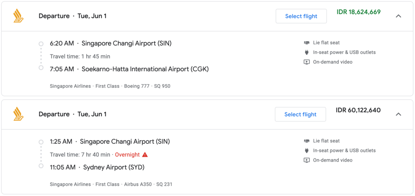Click the Sydney Airport (SYD) arrival text
This screenshot has height=196, width=415.
tap(114, 167)
